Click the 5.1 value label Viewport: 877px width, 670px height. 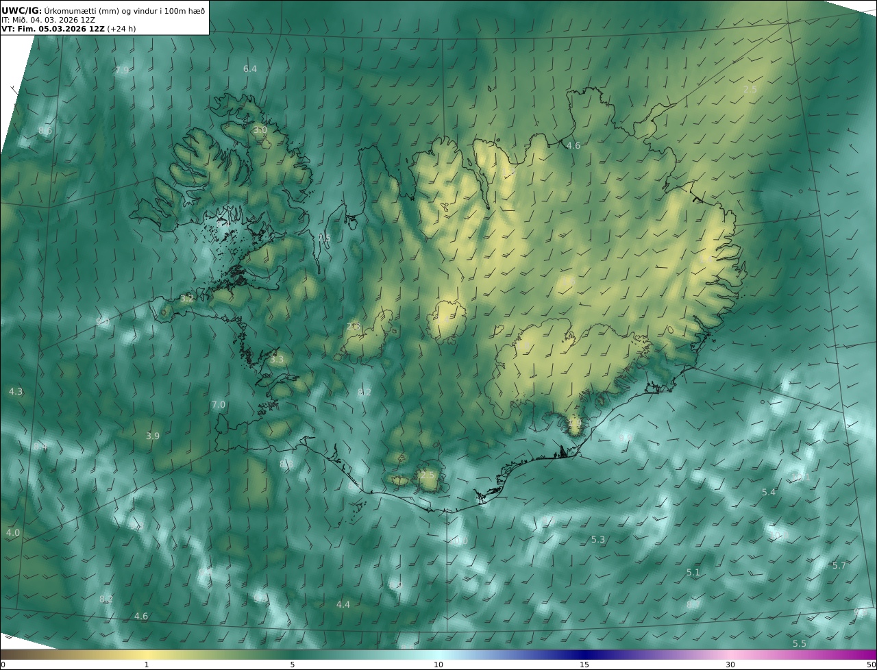pos(693,573)
